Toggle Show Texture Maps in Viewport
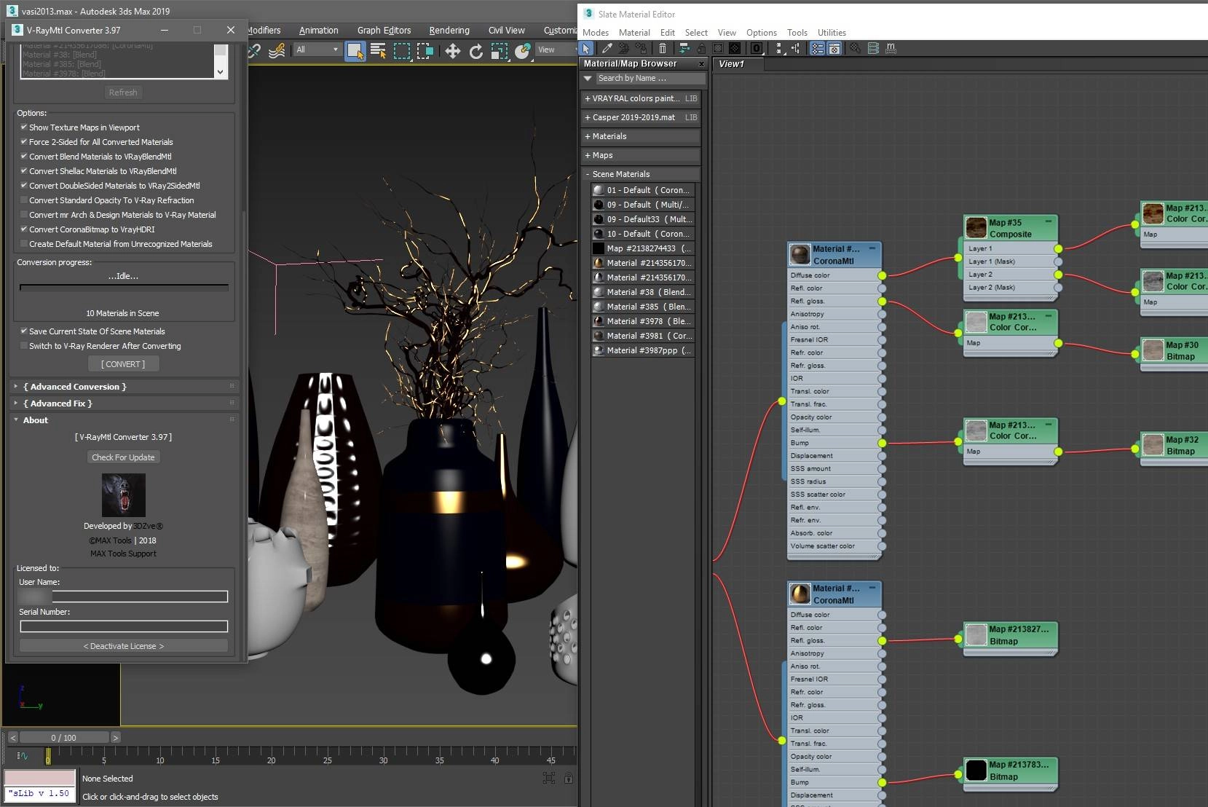The height and width of the screenshot is (807, 1208). (24, 127)
